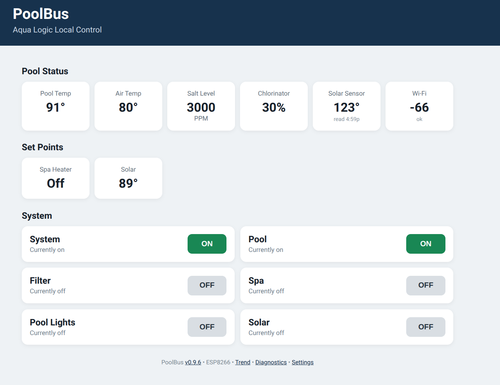Click the Salt Level 3000 PPM card
Image resolution: width=500 pixels, height=385 pixels.
[201, 106]
